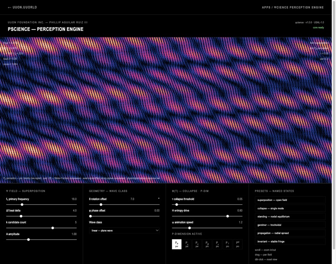Open the APPS breadcrumb link
The width and height of the screenshot is (336, 264).
266,7
